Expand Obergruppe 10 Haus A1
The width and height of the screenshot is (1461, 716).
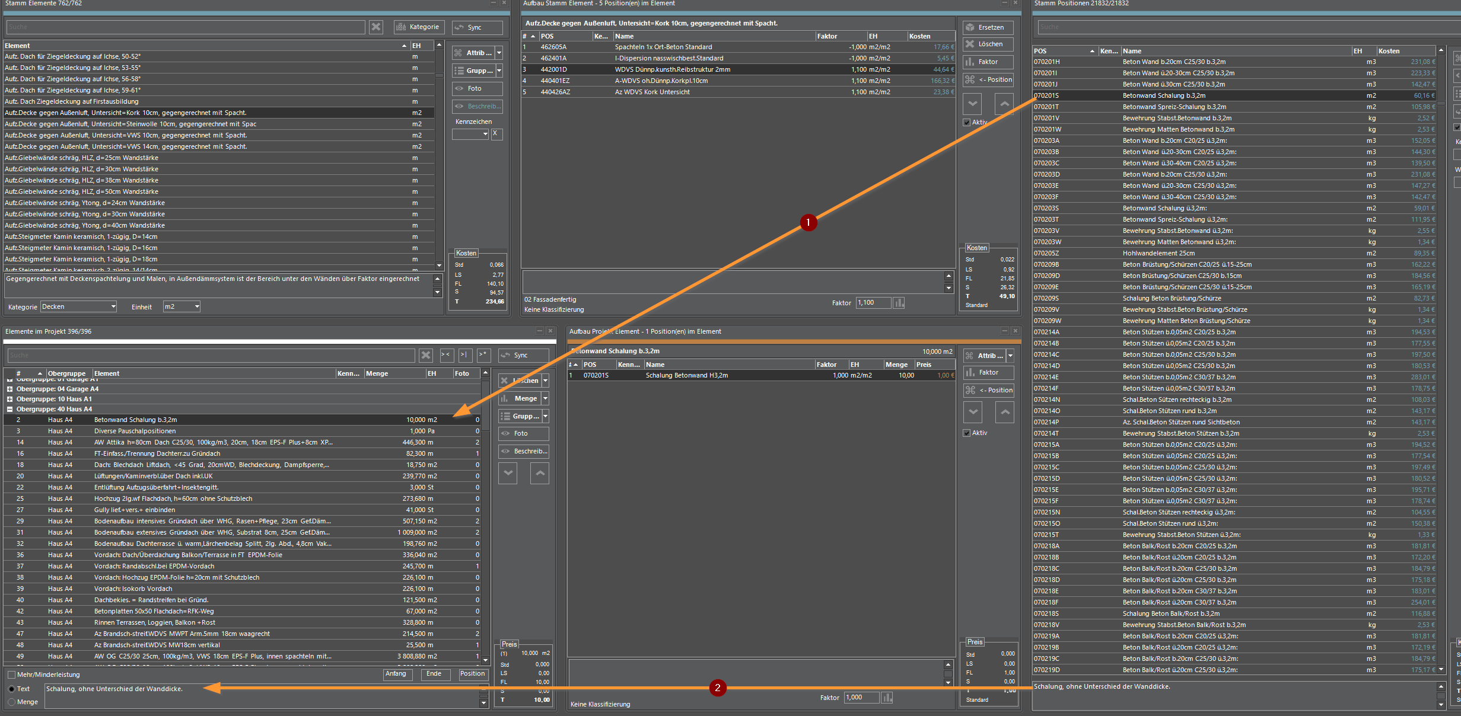pyautogui.click(x=9, y=399)
